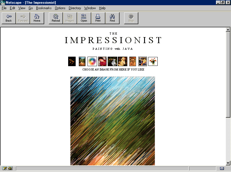Select the wooden chair thumbnail
Screen dimensions: 231x172
coord(133,61)
